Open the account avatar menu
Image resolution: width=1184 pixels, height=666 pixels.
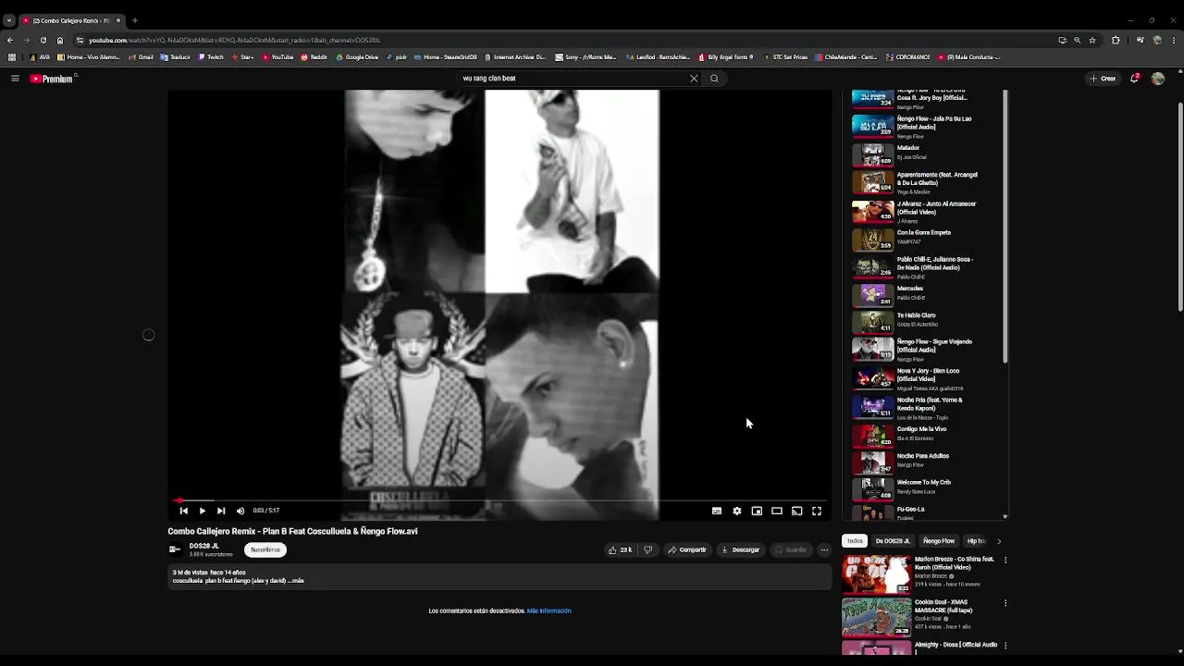pos(1157,79)
